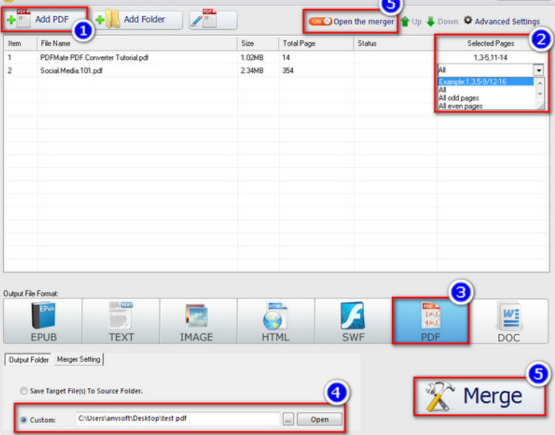Choose "All" option in pages list
Image resolution: width=555 pixels, height=435 pixels.
(x=485, y=90)
